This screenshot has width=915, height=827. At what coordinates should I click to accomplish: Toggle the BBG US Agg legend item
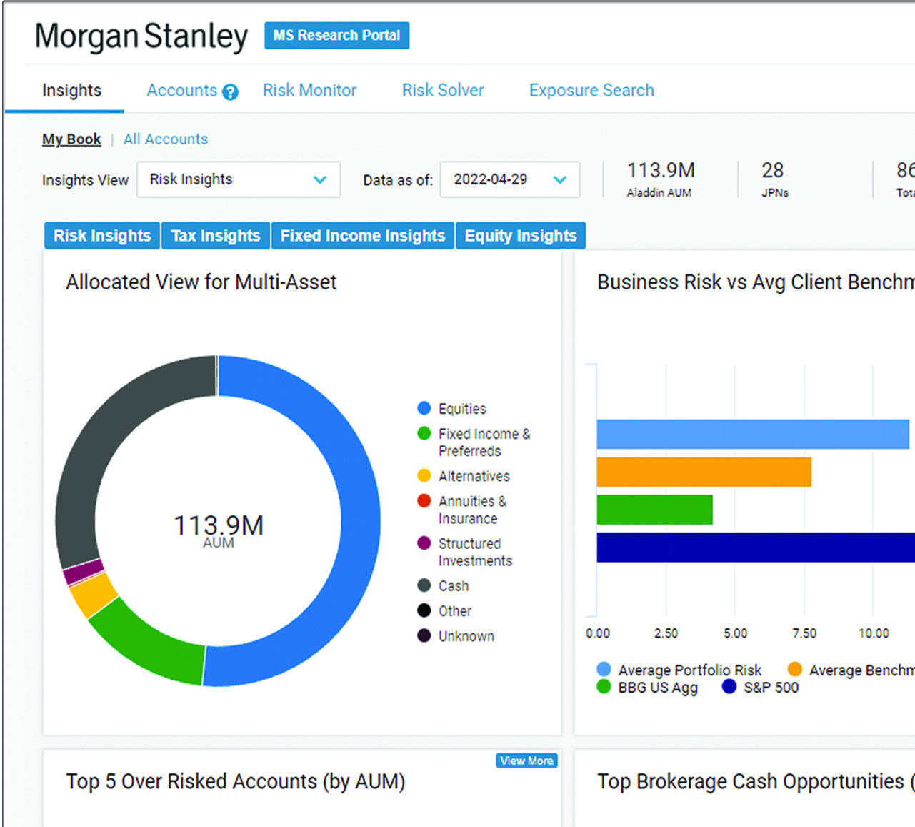[647, 688]
